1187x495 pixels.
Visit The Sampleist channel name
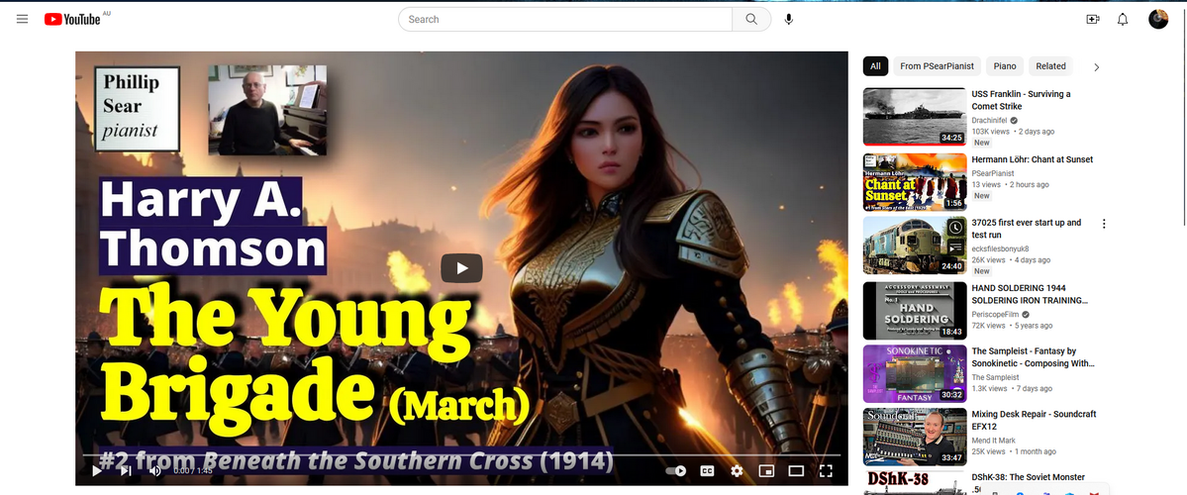[x=995, y=377]
